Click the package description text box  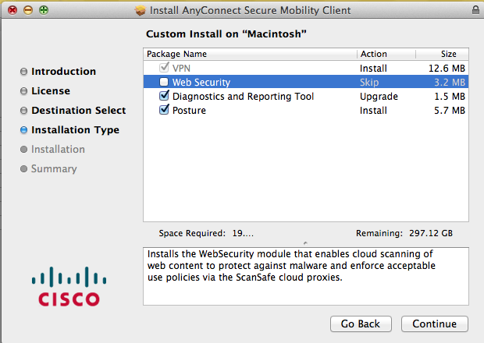point(306,277)
